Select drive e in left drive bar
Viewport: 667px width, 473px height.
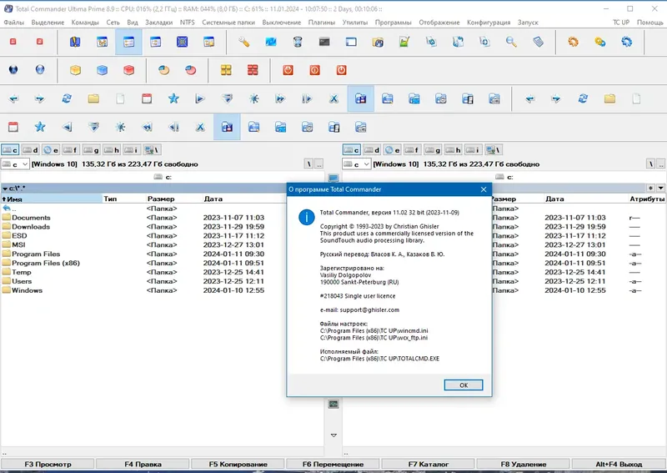coord(51,150)
